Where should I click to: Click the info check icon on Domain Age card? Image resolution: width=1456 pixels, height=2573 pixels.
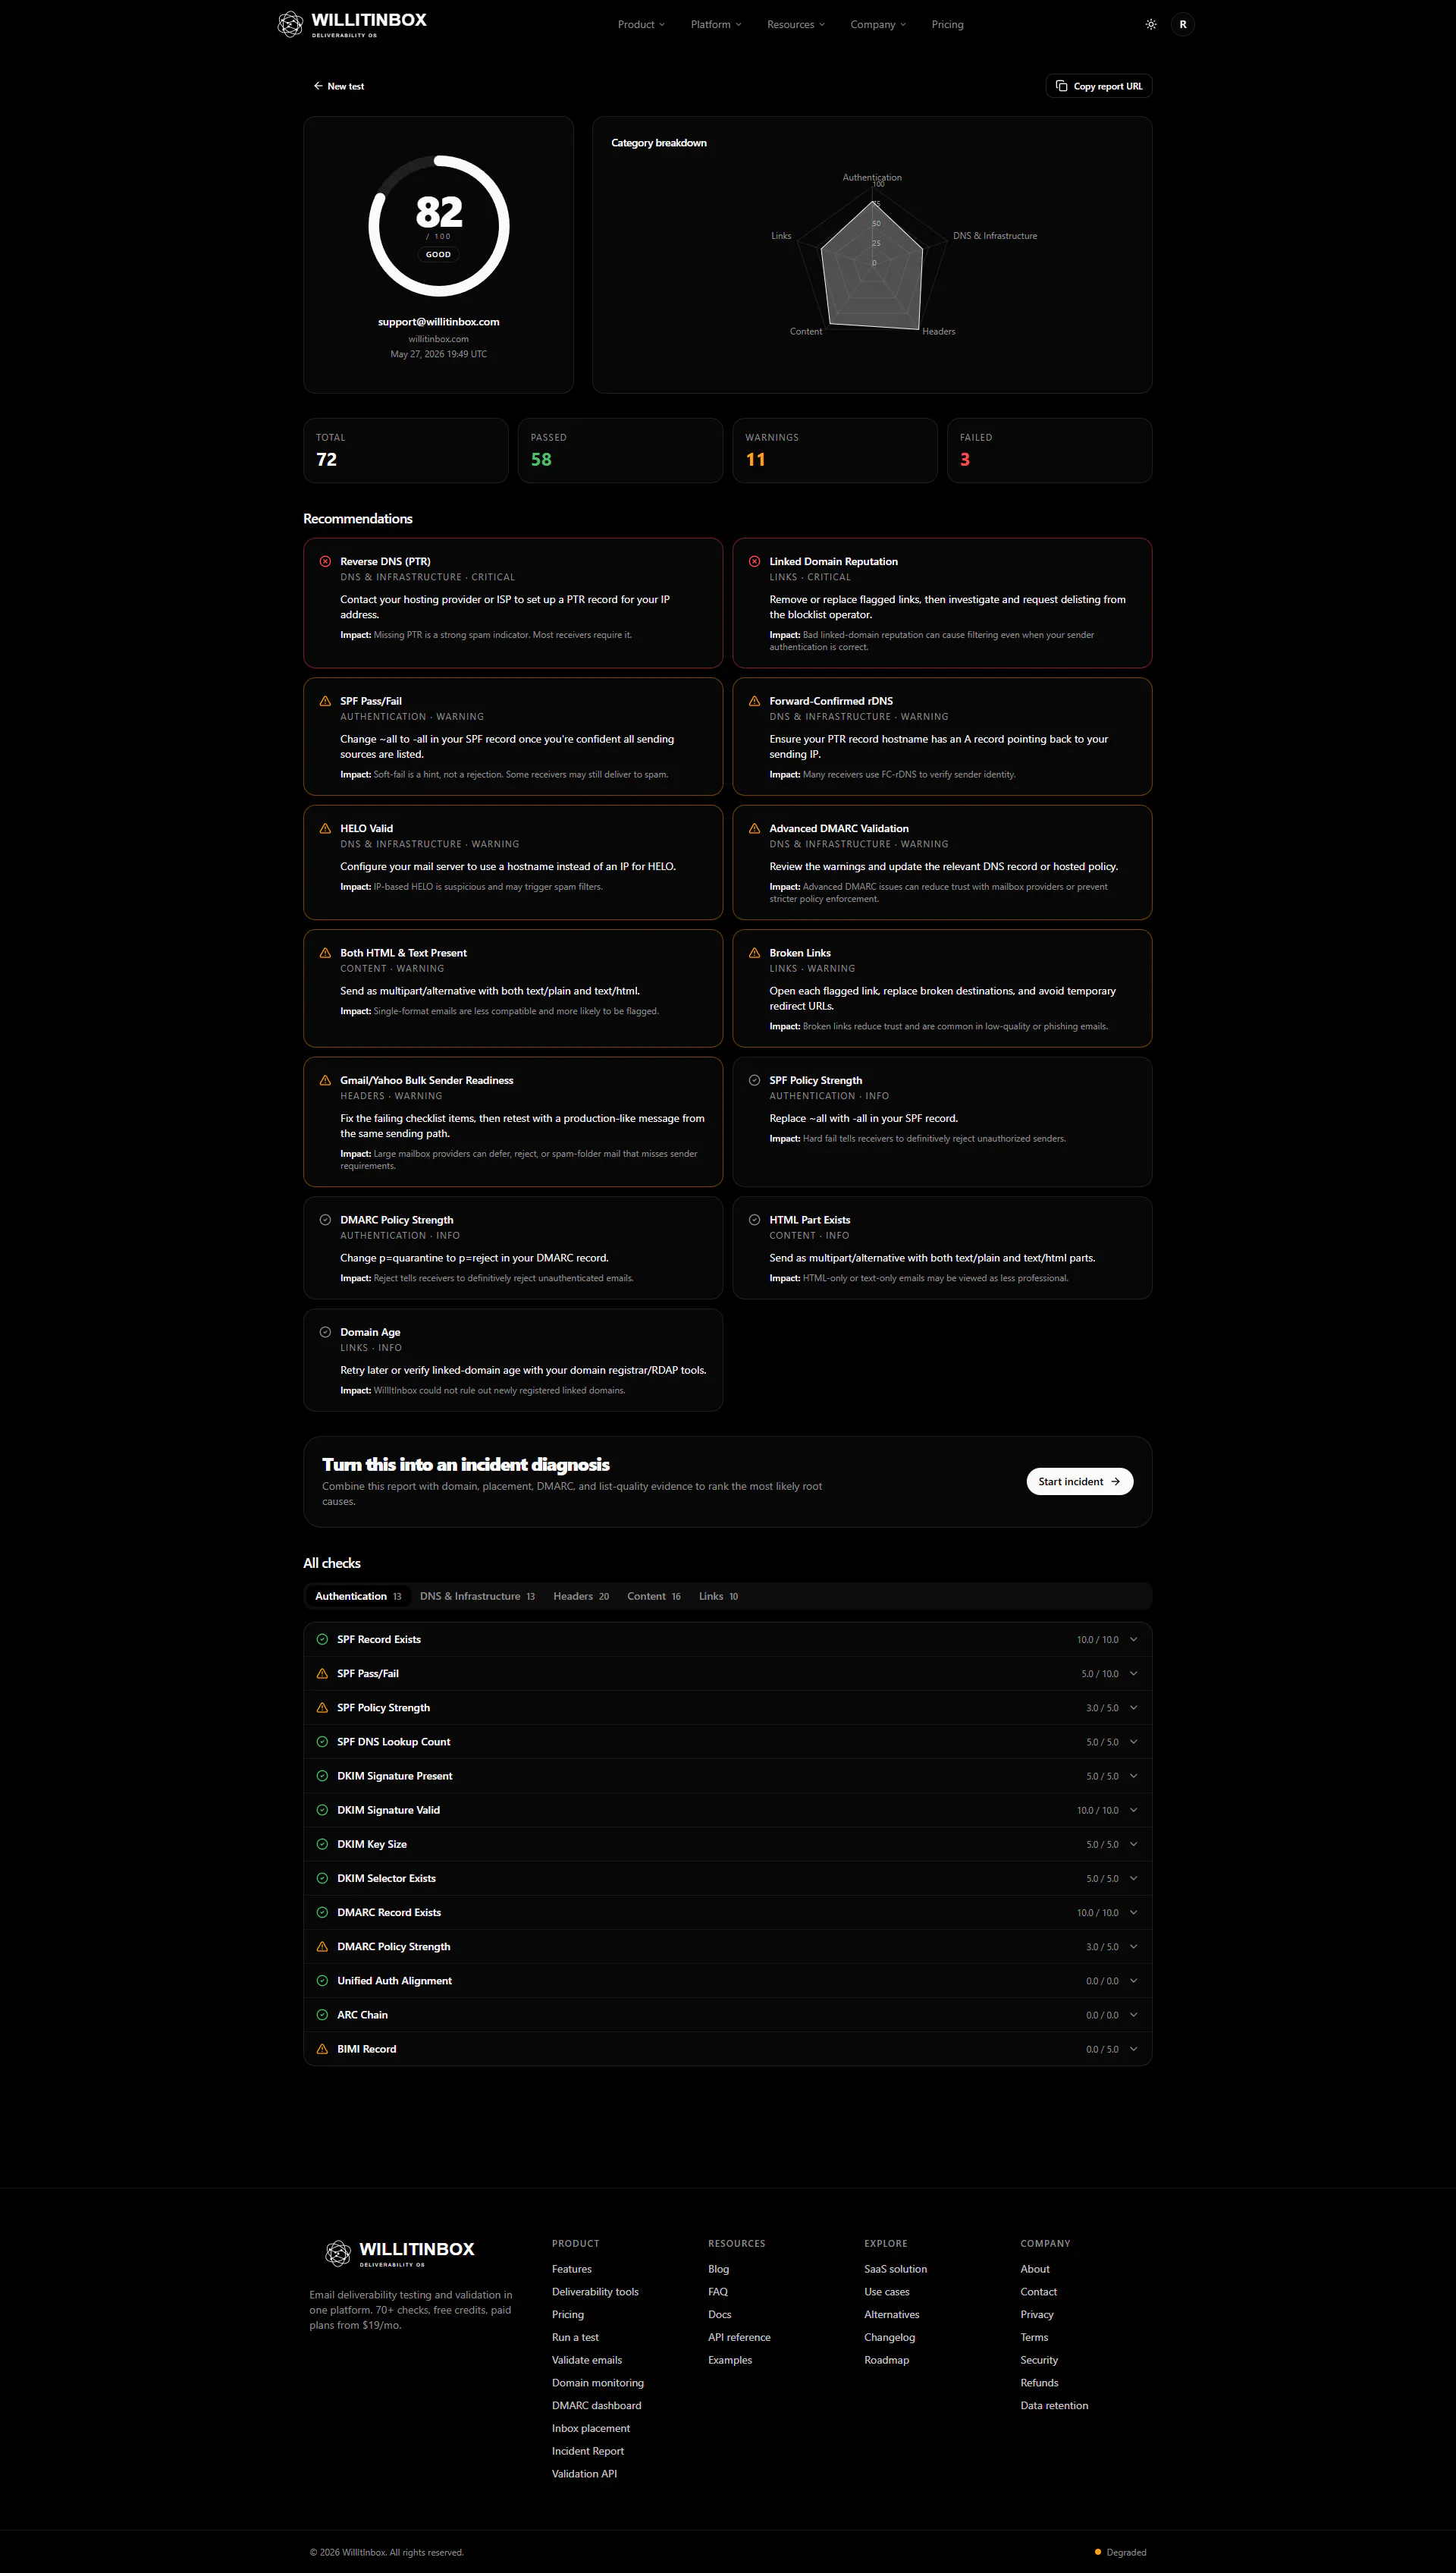tap(325, 1332)
